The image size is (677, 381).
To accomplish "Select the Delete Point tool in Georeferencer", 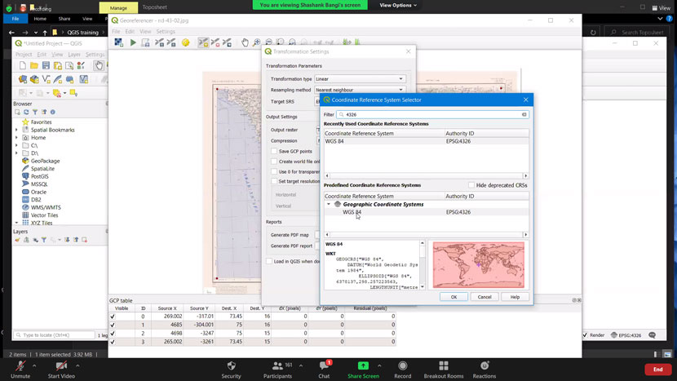I will pos(215,42).
